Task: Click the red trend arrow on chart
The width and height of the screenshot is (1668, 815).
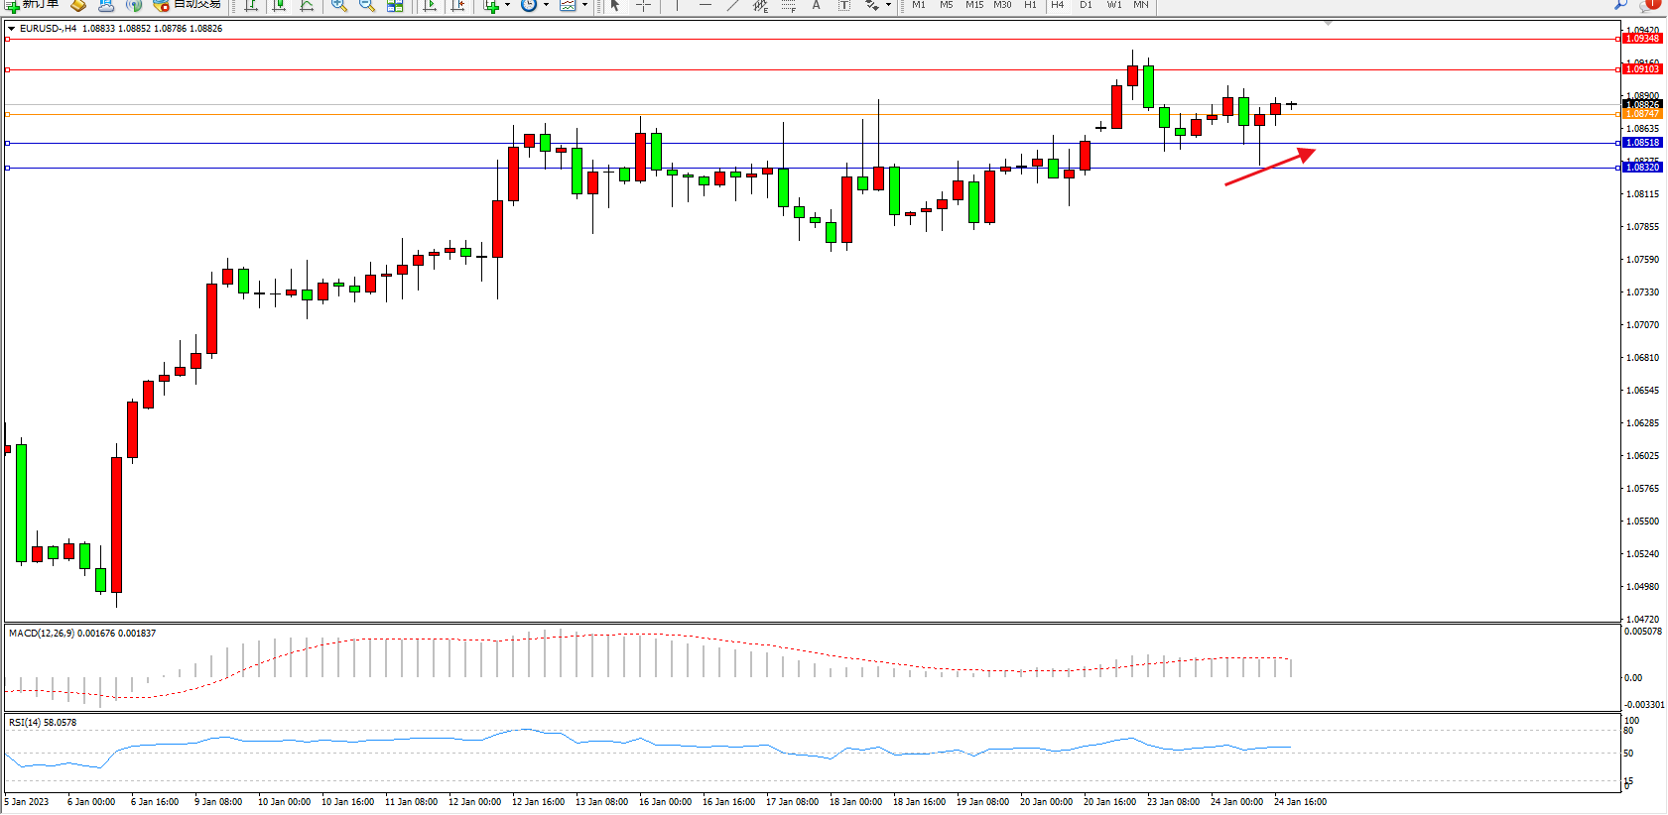Action: point(1269,168)
